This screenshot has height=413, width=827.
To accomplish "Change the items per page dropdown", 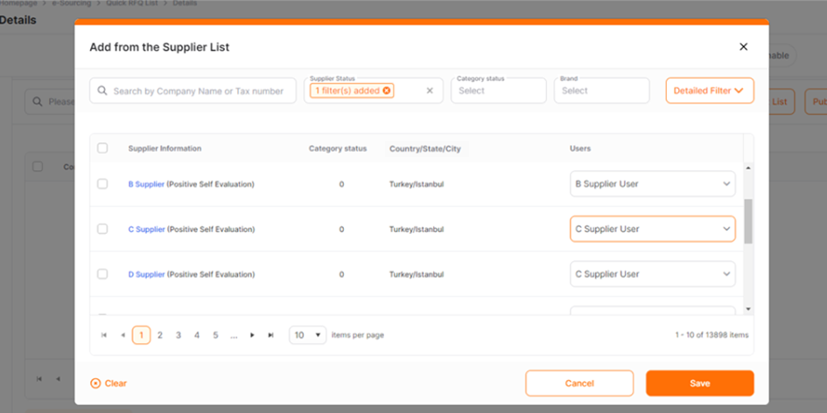I will [x=307, y=335].
